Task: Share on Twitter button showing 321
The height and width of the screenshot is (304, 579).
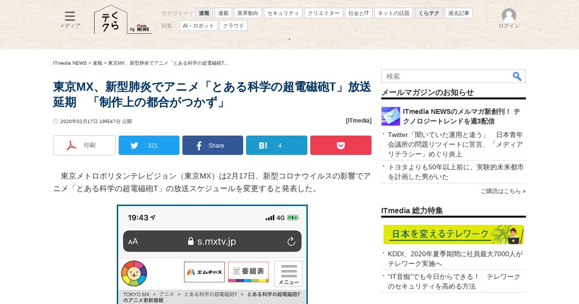Action: click(x=149, y=145)
